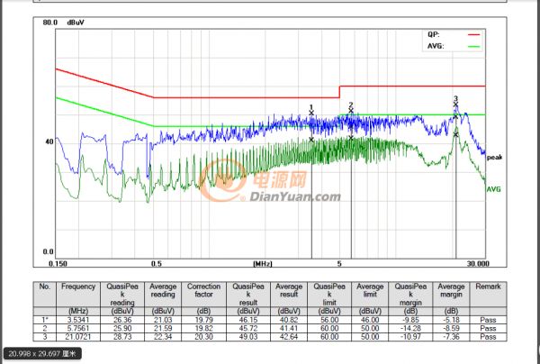
Task: Click 'Pass' in the 21.0721 MHz row
Action: pos(488,336)
